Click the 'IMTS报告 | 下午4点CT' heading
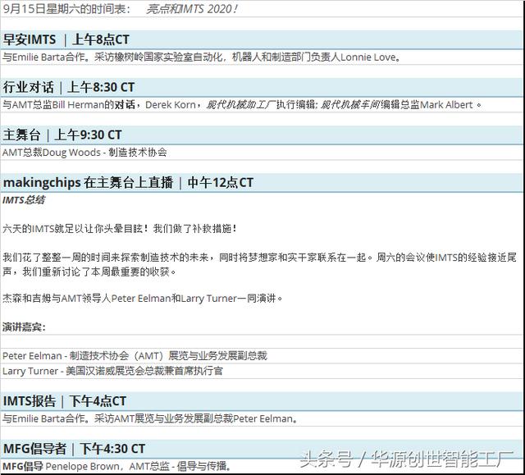 (x=65, y=401)
